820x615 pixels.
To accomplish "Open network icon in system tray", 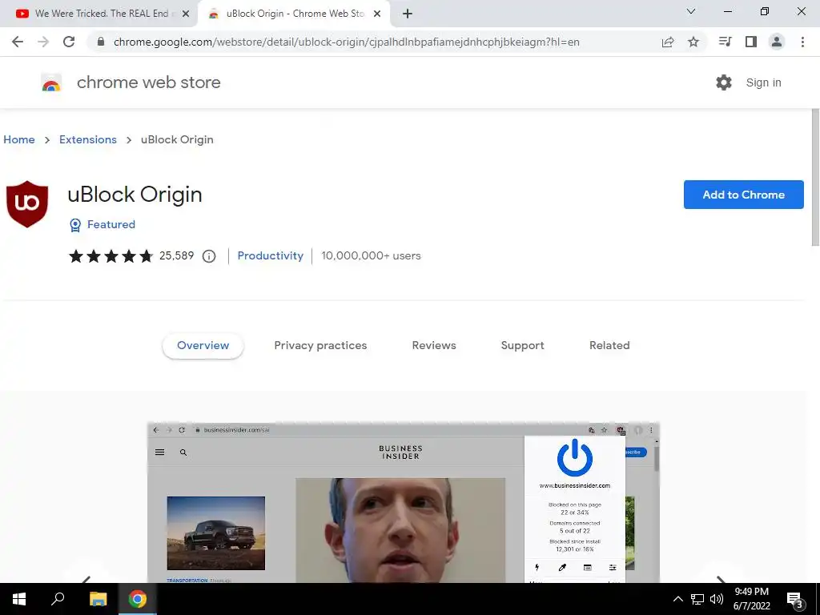I will (x=697, y=599).
